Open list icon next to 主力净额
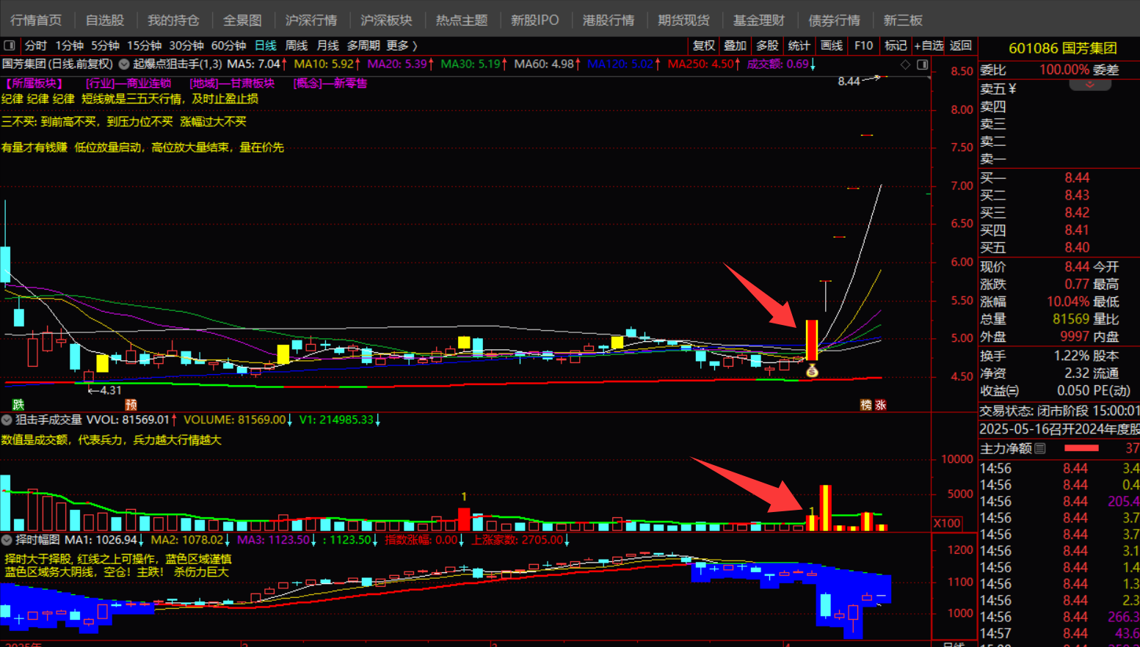This screenshot has width=1140, height=647. point(1040,448)
